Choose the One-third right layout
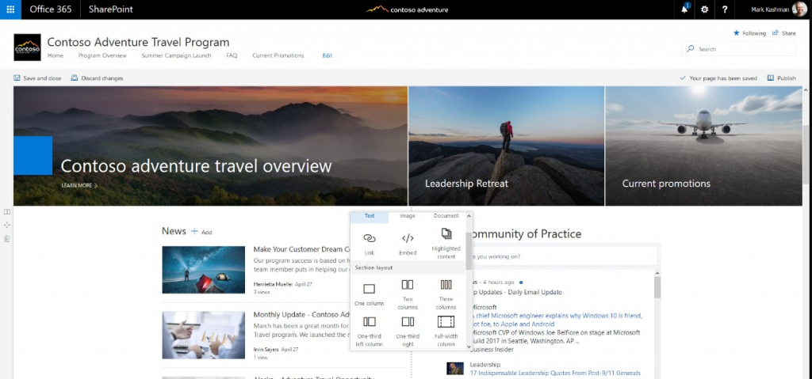 click(408, 332)
